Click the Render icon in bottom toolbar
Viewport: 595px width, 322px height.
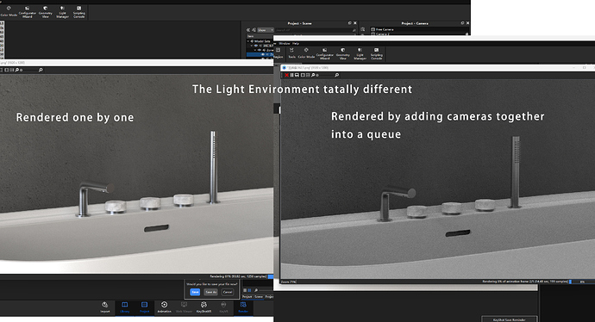243,307
